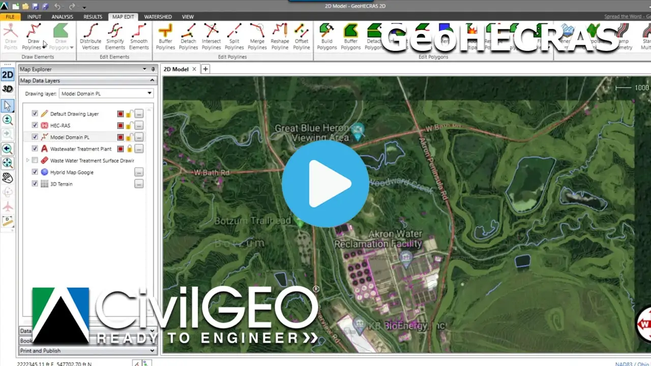Viewport: 651px width, 366px height.
Task: Click the Distribute Vertices tool
Action: [90, 36]
